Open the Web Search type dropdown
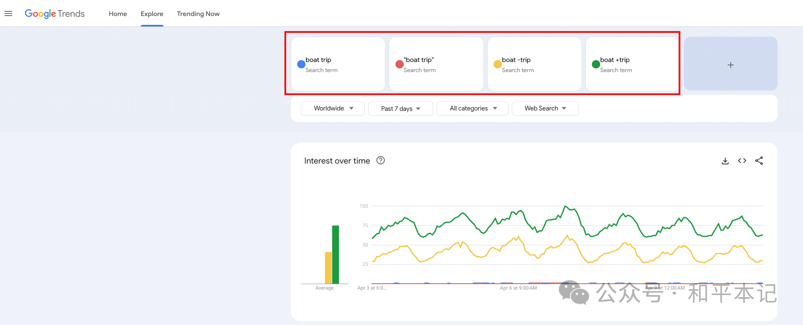The height and width of the screenshot is (325, 803). coord(545,108)
